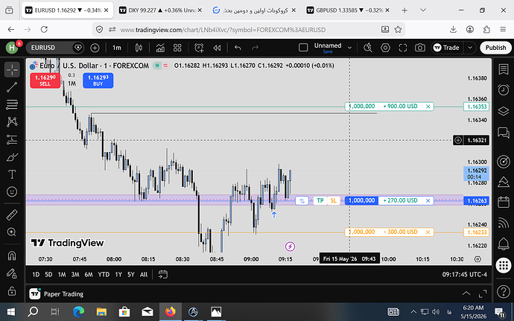Open the chats panel
Viewport: 514px width, 321px height.
(x=504, y=133)
